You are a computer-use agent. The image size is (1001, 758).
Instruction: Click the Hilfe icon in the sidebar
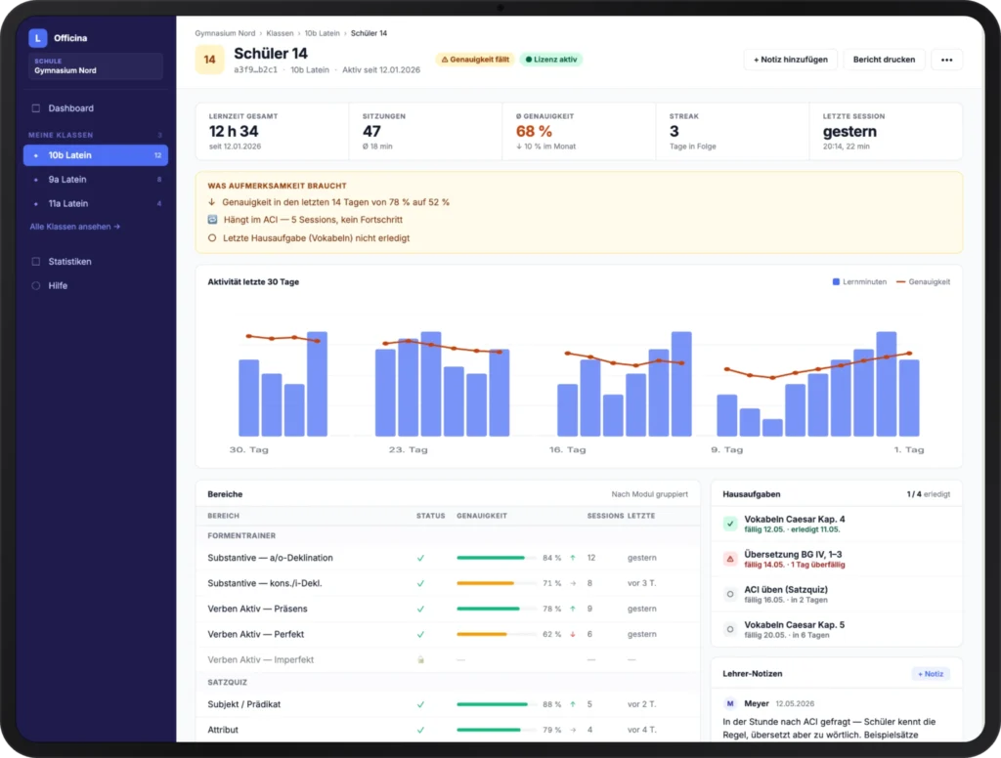click(x=36, y=286)
